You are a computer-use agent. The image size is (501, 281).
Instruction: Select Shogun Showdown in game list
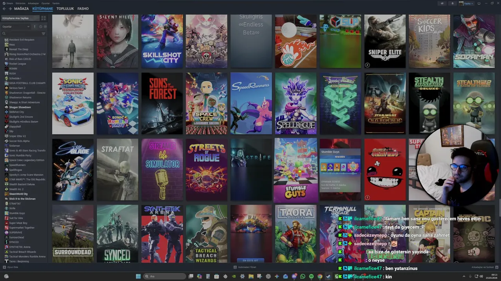point(20,107)
